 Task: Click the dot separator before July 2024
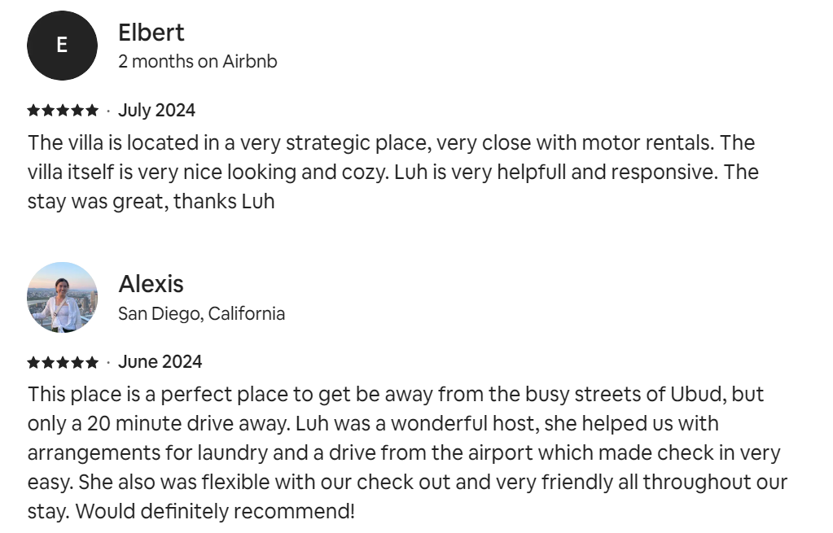tap(108, 111)
